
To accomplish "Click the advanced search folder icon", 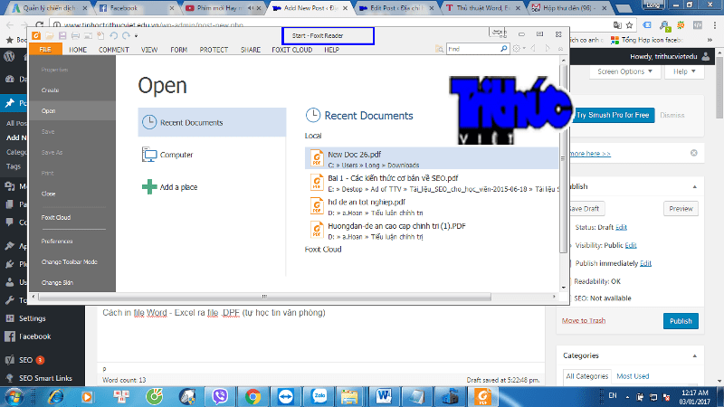I will [x=439, y=49].
